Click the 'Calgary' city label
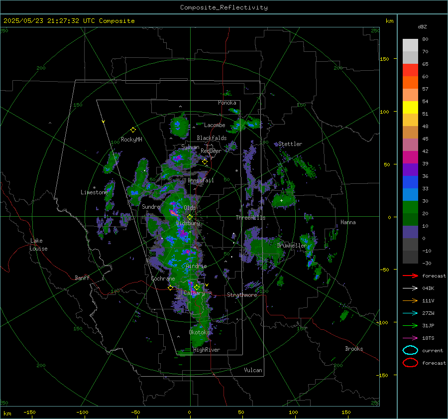 194,293
